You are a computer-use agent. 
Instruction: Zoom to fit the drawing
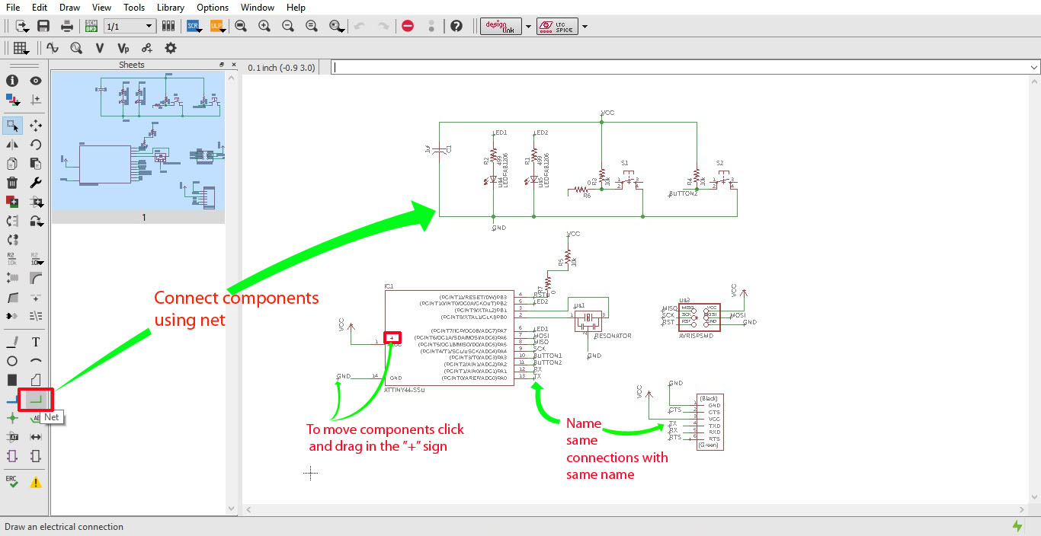click(x=241, y=26)
